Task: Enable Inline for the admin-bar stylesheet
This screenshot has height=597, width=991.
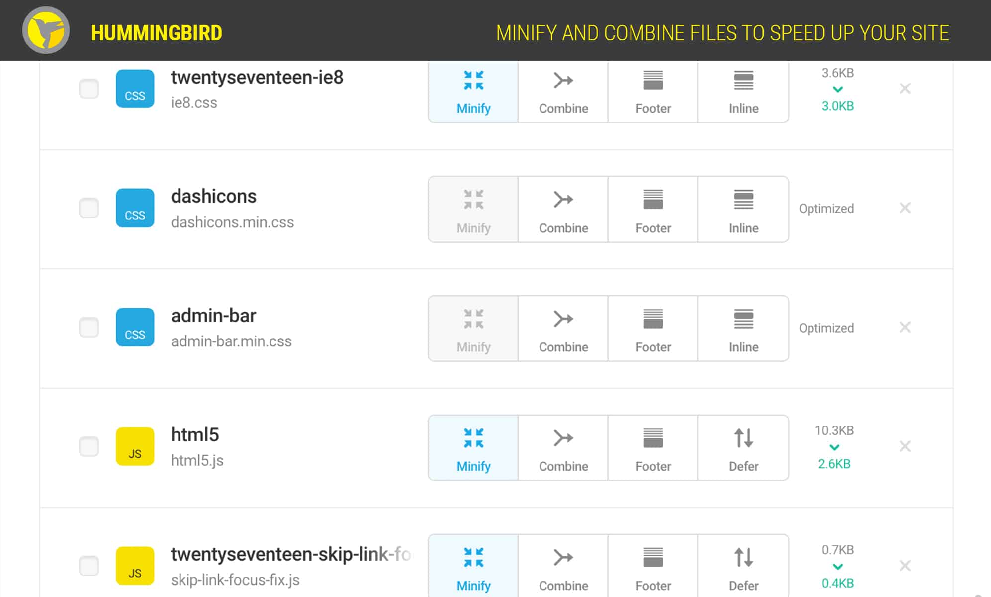Action: [743, 328]
